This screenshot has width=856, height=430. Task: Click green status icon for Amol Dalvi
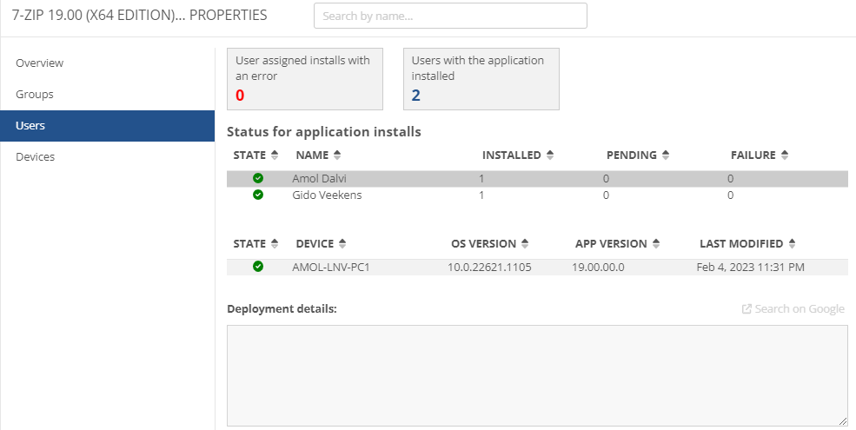(x=258, y=178)
